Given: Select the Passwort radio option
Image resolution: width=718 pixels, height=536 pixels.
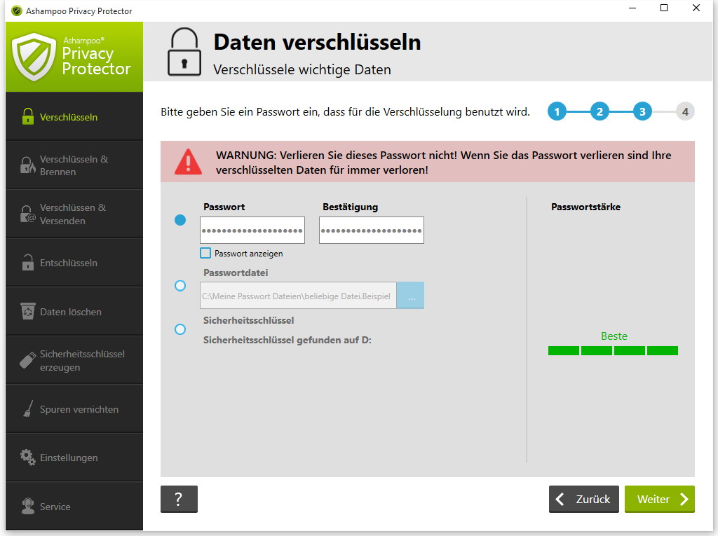Looking at the screenshot, I should [x=180, y=220].
